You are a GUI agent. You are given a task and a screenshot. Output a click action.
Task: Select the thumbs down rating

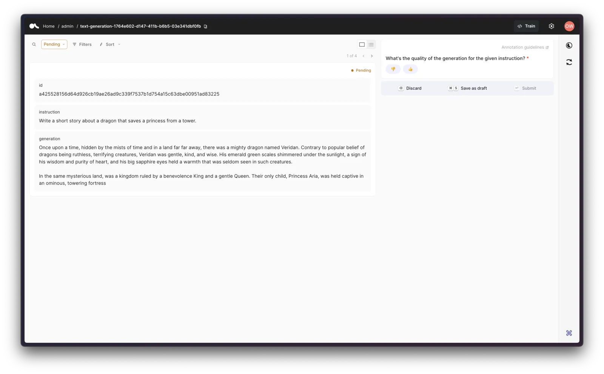(x=393, y=69)
